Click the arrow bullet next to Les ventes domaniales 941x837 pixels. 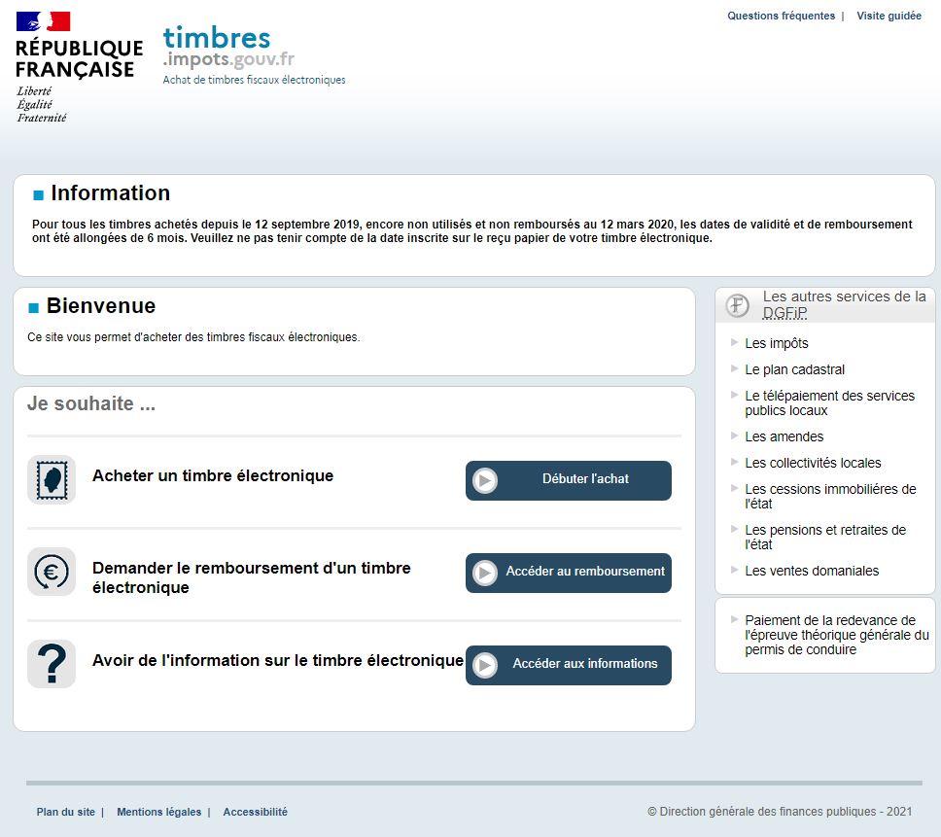point(734,570)
